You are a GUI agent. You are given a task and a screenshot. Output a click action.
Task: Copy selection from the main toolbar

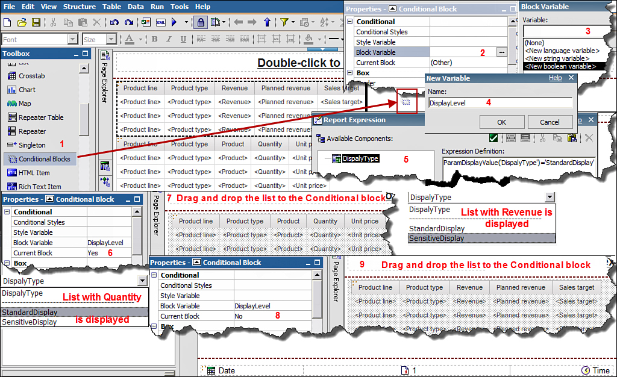coord(68,22)
